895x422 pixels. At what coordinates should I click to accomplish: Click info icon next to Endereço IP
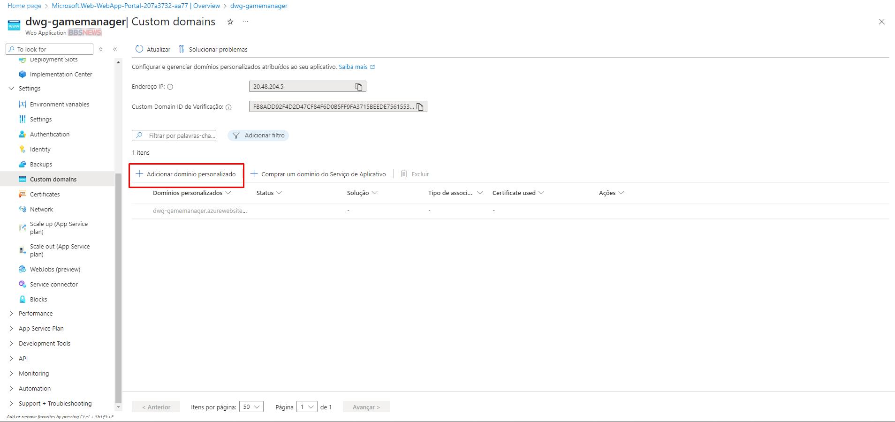pyautogui.click(x=170, y=87)
